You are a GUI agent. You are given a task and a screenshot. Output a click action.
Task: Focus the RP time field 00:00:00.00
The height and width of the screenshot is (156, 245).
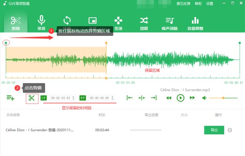point(100,98)
